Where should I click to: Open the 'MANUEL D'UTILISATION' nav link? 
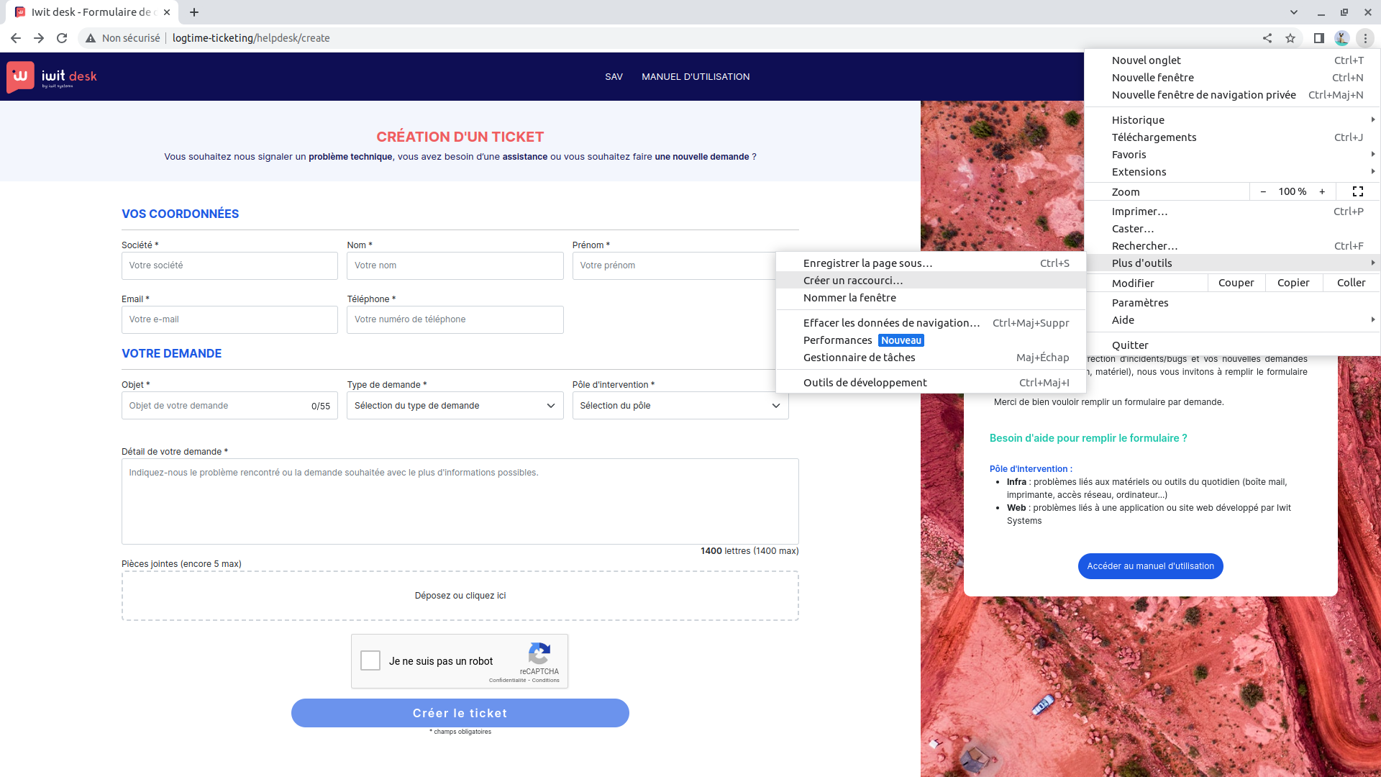coord(695,77)
